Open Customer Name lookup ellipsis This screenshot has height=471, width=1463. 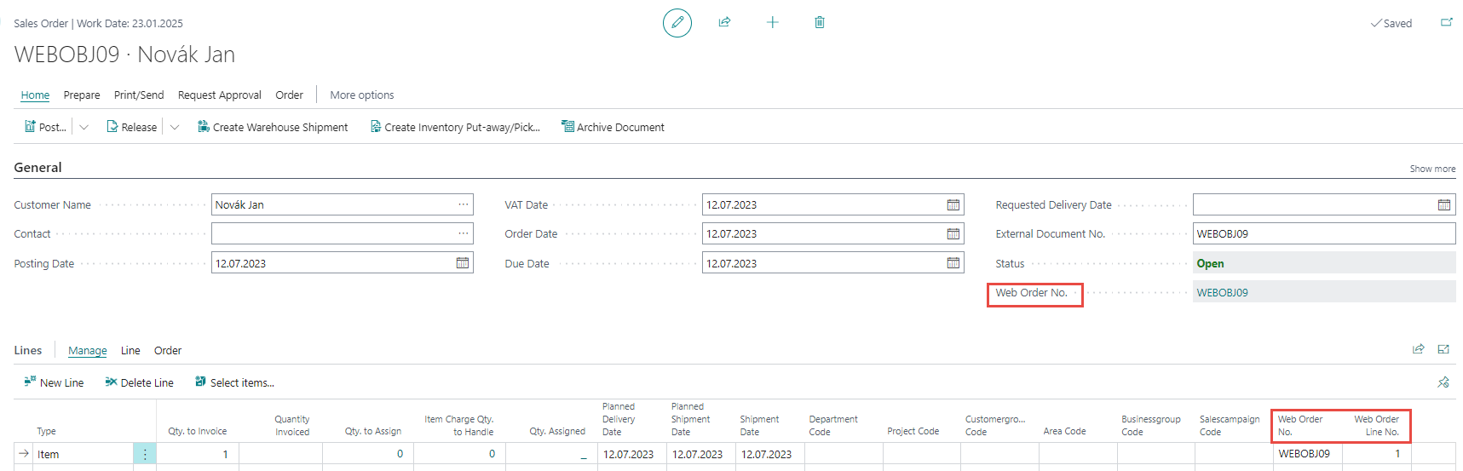pyautogui.click(x=463, y=205)
